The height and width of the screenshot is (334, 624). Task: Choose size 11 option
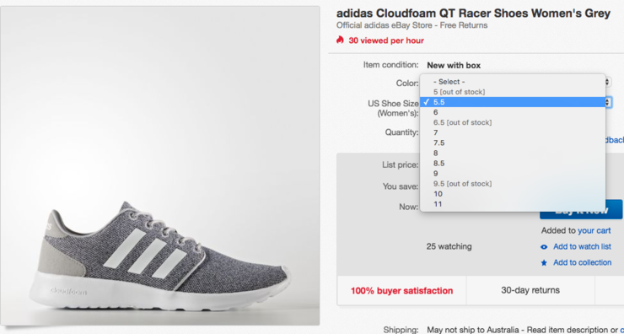click(513, 204)
